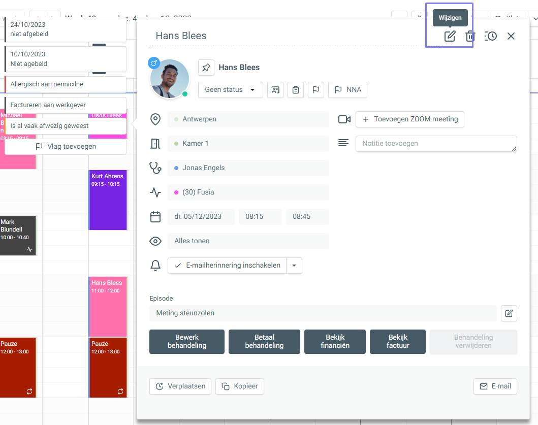Image resolution: width=538 pixels, height=425 pixels.
Task: Click the Meting steunzolen episode field
Action: point(323,313)
